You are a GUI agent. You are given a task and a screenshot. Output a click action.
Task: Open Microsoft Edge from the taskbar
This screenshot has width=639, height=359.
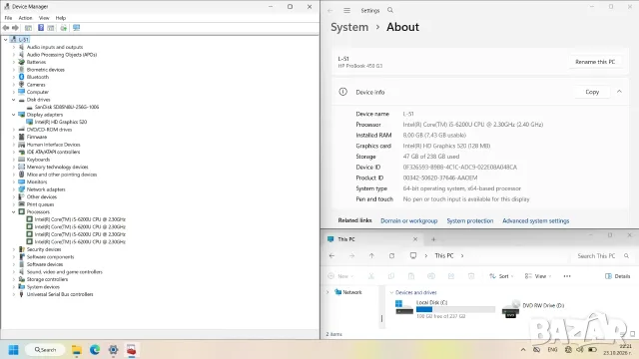click(95, 350)
